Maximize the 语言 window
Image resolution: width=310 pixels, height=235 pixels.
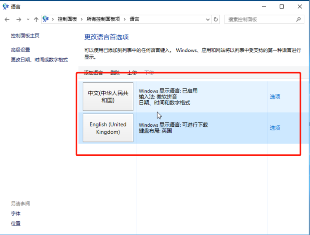282,7
